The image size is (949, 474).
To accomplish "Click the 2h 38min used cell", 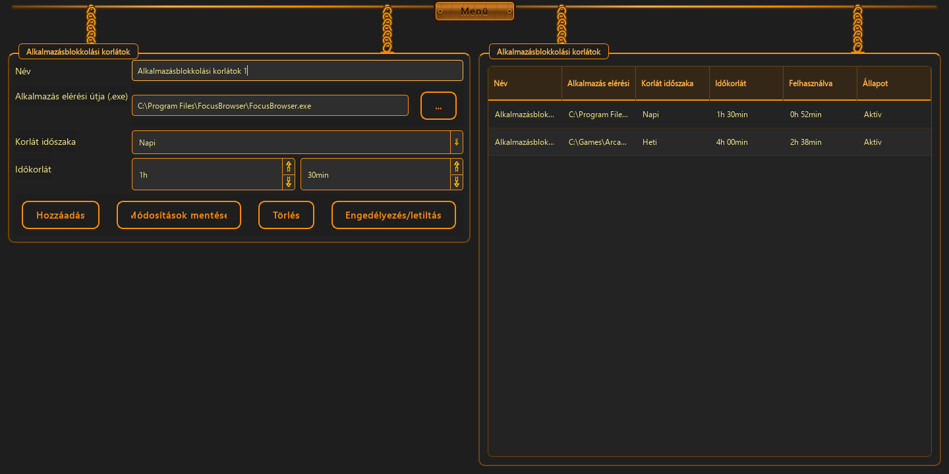I will pos(820,142).
